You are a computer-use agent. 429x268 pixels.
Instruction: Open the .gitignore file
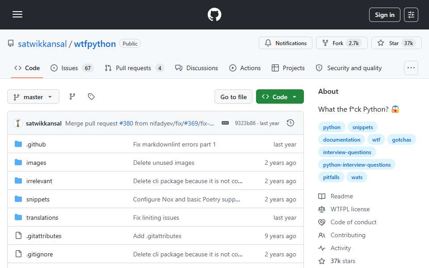[x=40, y=254]
